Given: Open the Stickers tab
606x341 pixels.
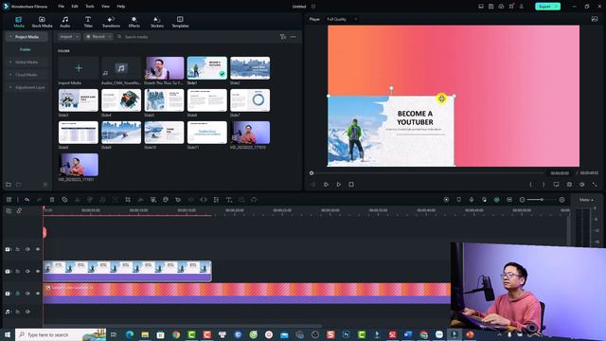Looking at the screenshot, I should point(157,22).
